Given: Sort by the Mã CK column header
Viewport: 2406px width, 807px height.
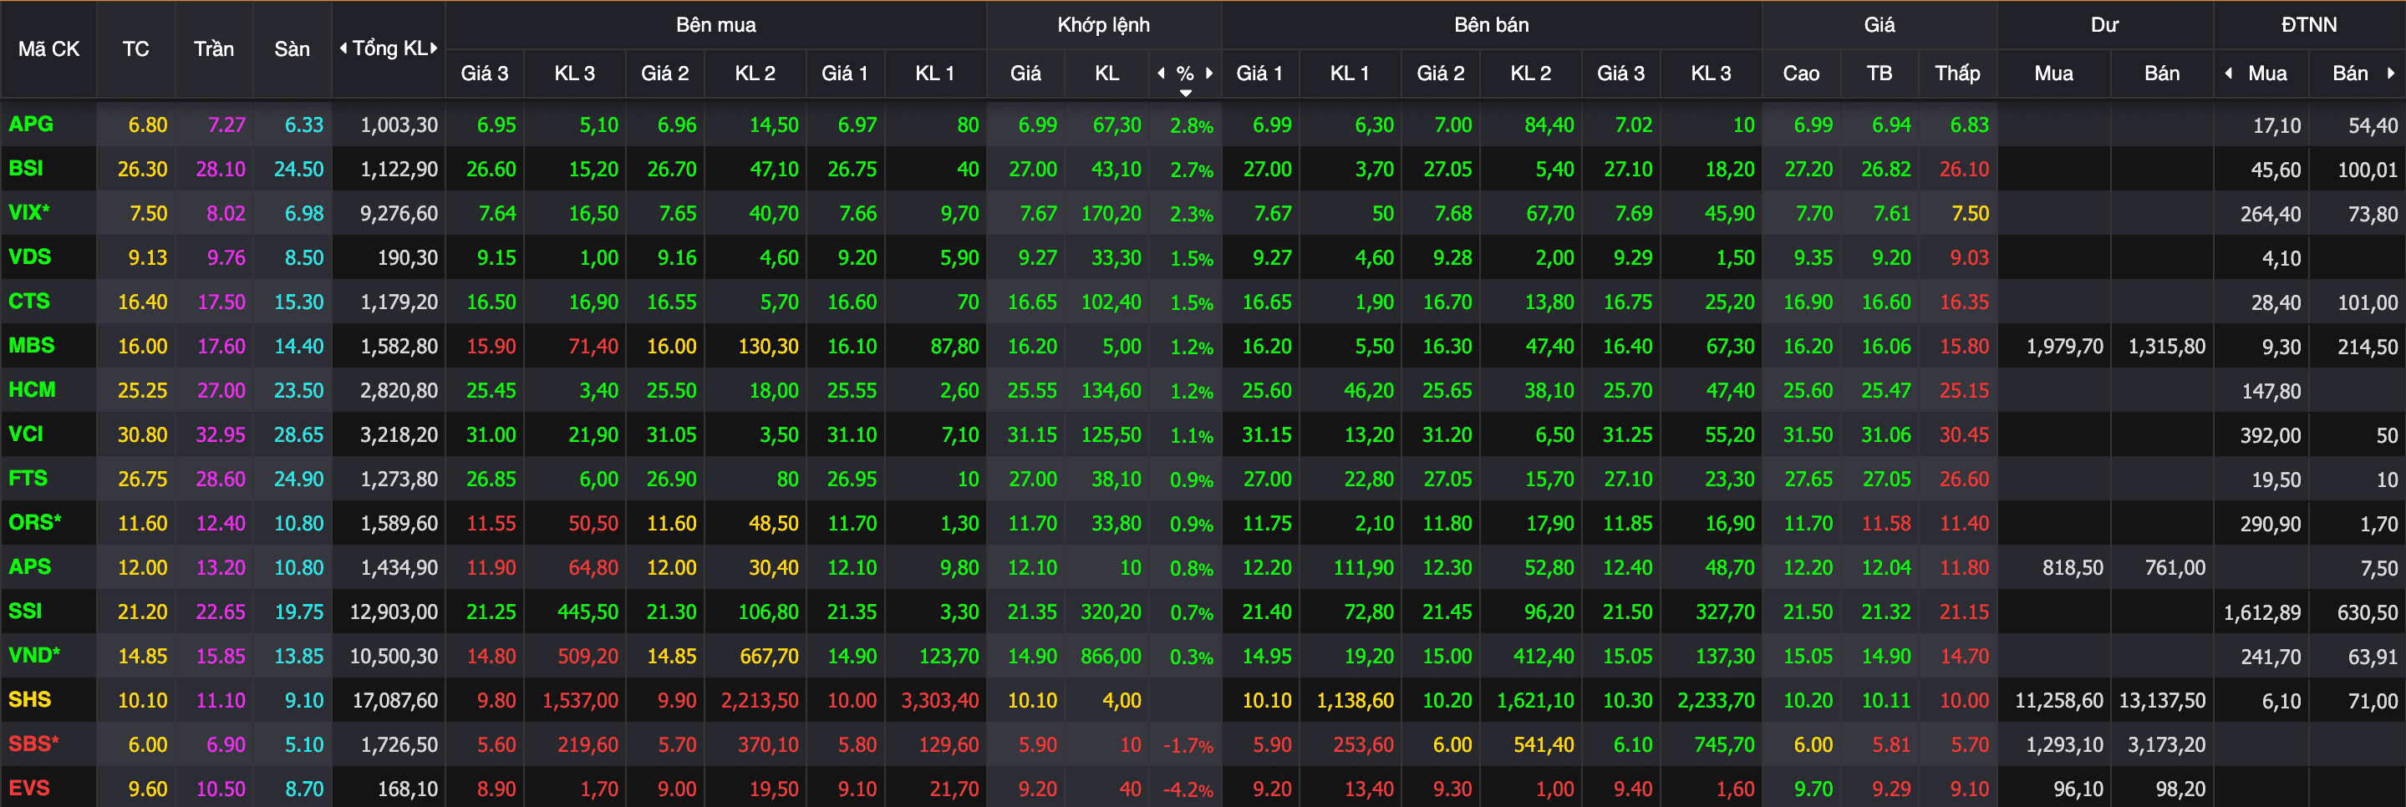Looking at the screenshot, I should click(48, 48).
